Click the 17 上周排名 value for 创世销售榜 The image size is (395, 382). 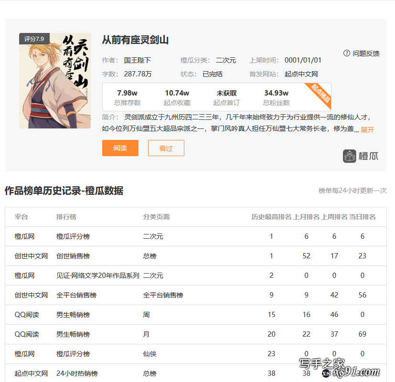[334, 256]
